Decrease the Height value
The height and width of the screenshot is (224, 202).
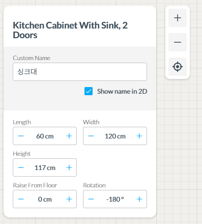(x=21, y=167)
